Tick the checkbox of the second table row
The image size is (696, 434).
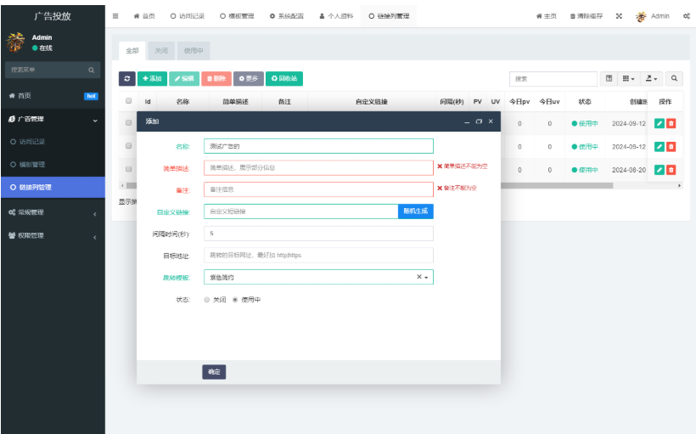coord(129,146)
